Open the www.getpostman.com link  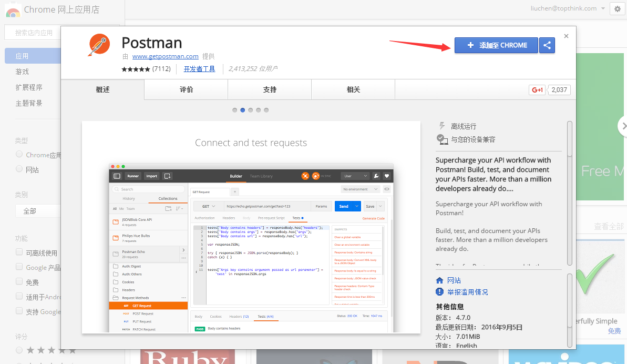click(x=166, y=56)
